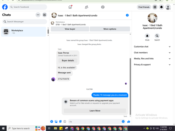The width and height of the screenshot is (175, 131).
Task: Open emoji picker in message field
Action: point(123,122)
